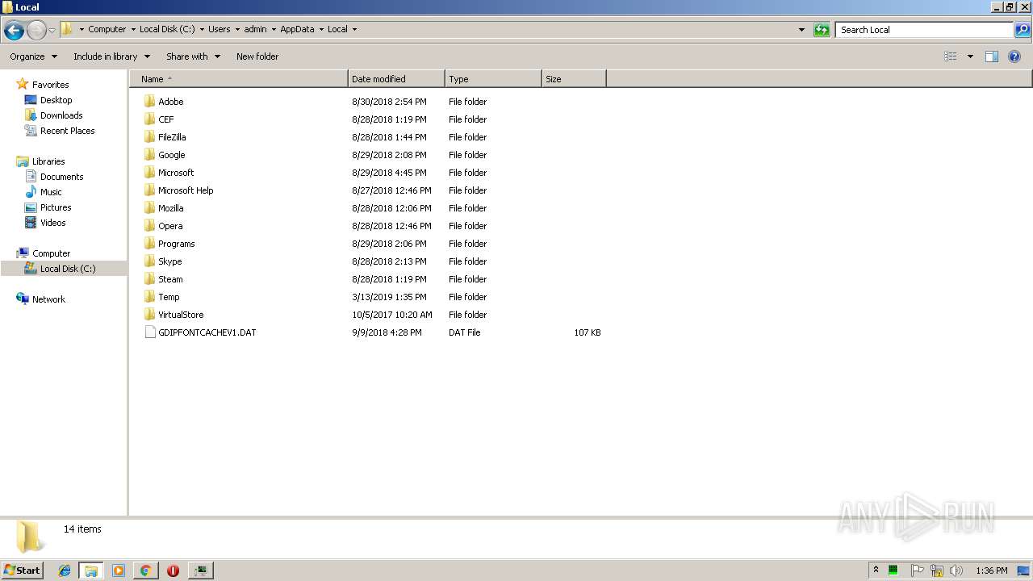Select the Mozilla folder icon
The image size is (1033, 581).
click(x=149, y=208)
